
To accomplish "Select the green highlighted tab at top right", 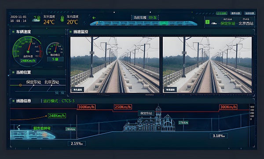I will 222,13.
